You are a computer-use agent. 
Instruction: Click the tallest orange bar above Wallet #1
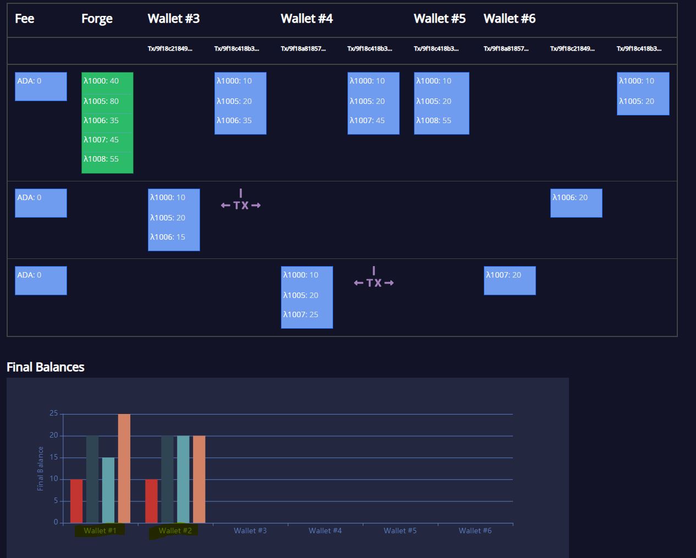coord(124,467)
